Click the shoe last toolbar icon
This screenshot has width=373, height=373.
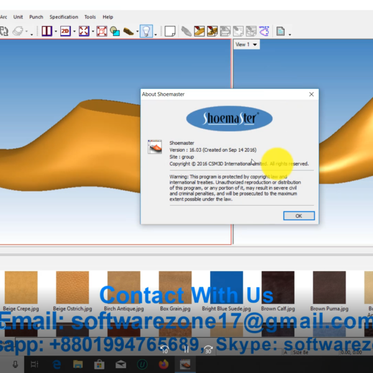[129, 31]
